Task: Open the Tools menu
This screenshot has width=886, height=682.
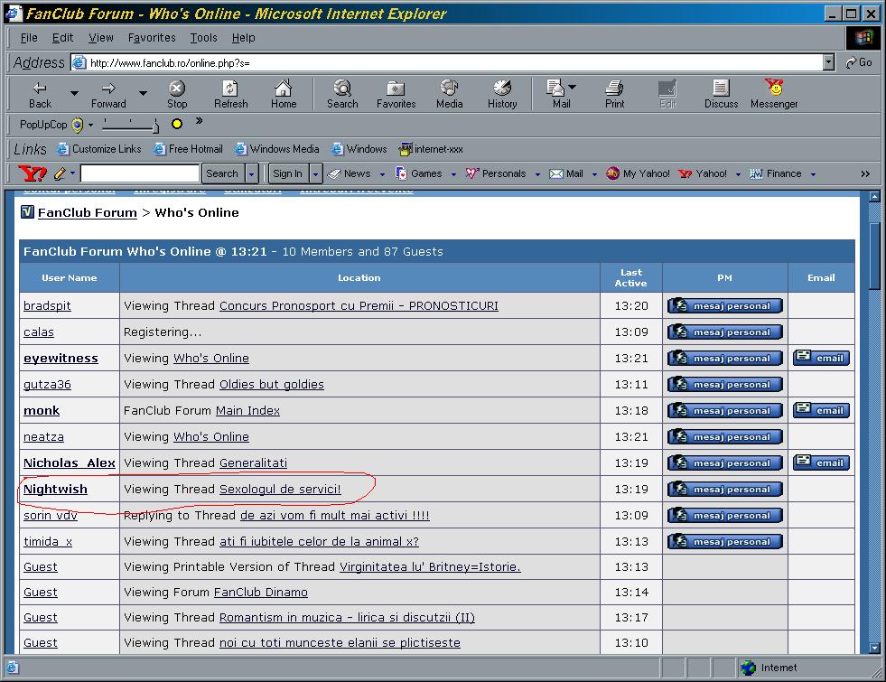Action: (203, 38)
